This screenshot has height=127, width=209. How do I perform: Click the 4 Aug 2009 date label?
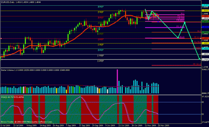pos(31,126)
